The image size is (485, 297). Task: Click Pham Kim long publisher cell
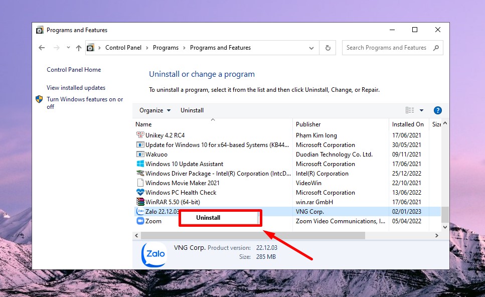click(x=316, y=135)
